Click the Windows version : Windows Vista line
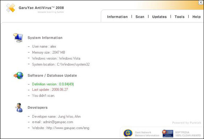The width and height of the screenshot is (204, 139). tap(56, 58)
